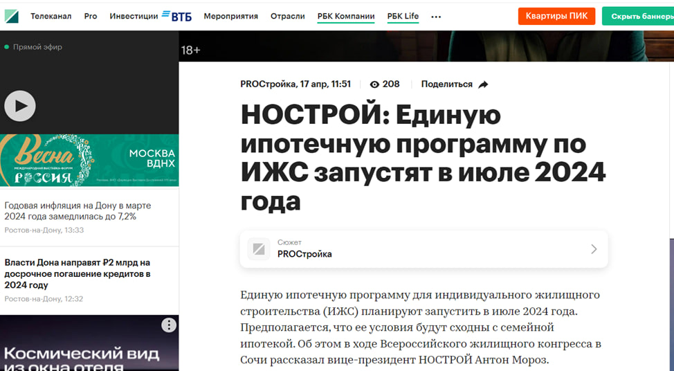Click the Квартиры ПИК button
This screenshot has height=371, width=674.
556,17
